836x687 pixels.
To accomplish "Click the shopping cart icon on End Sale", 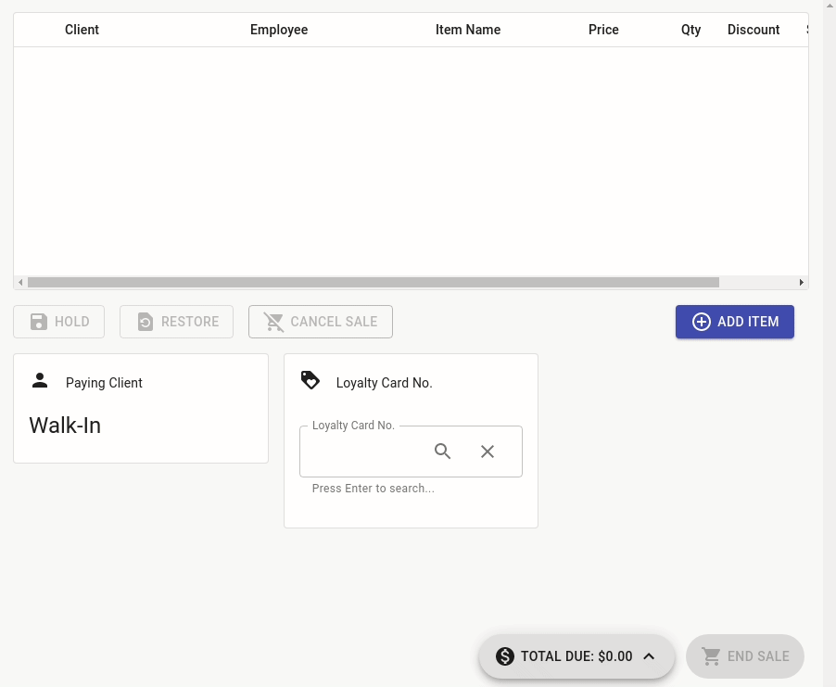I will point(712,656).
